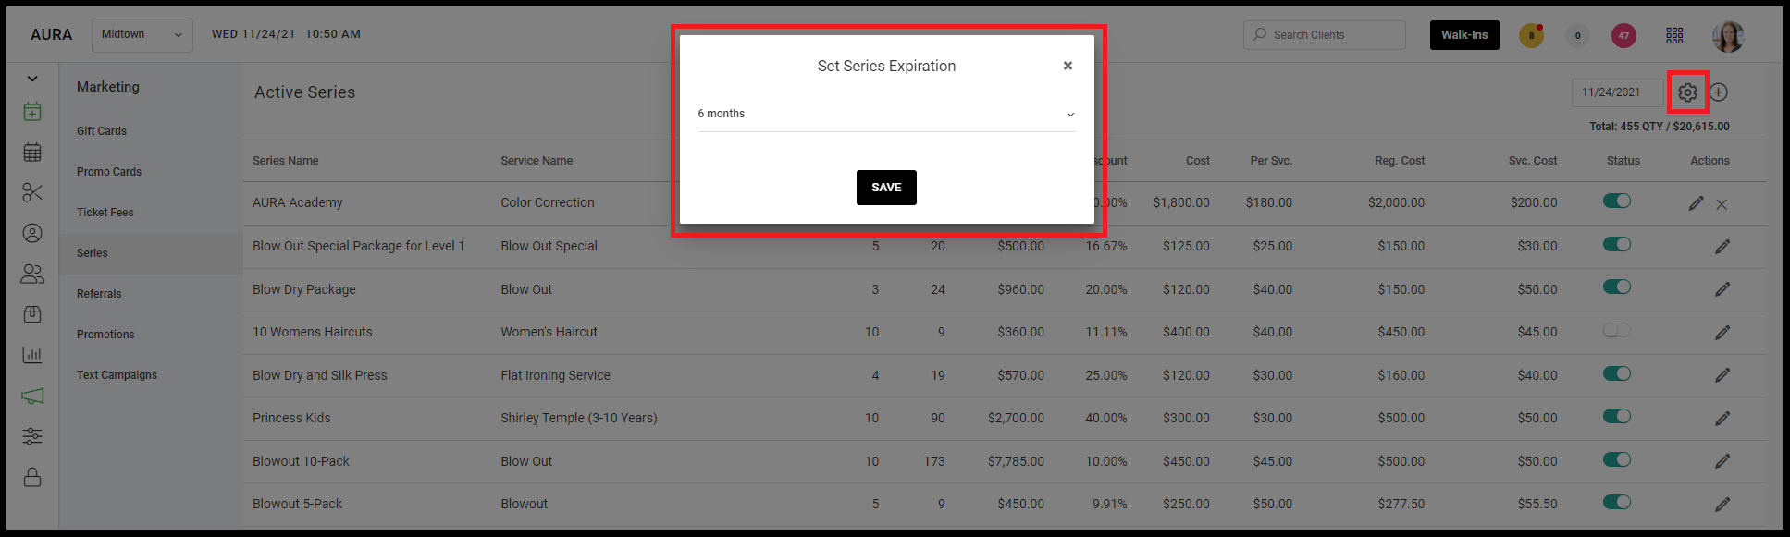Open the scissors services icon in sidebar

point(32,192)
